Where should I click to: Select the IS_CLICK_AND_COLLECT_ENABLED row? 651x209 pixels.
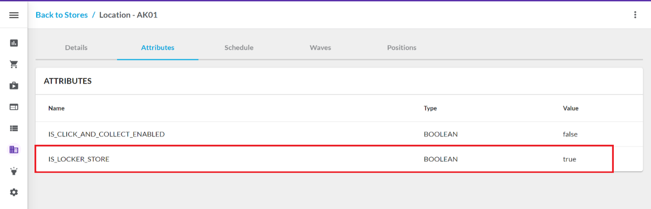tap(339, 134)
